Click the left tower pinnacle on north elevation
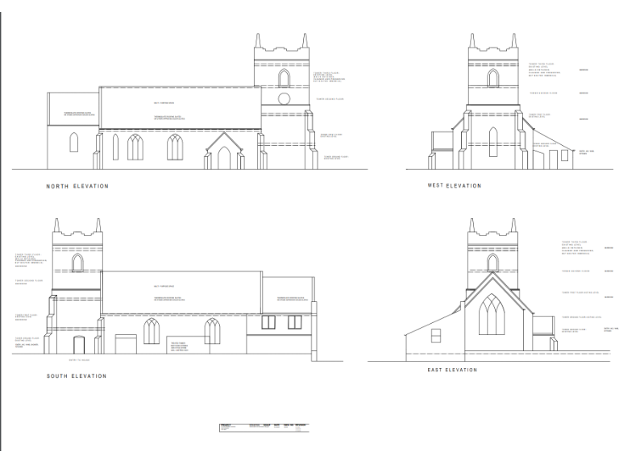 pos(258,40)
